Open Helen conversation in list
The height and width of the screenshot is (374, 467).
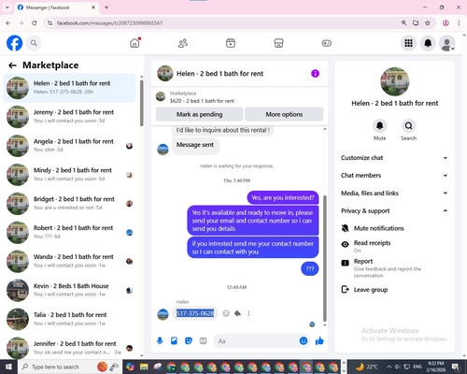point(69,88)
